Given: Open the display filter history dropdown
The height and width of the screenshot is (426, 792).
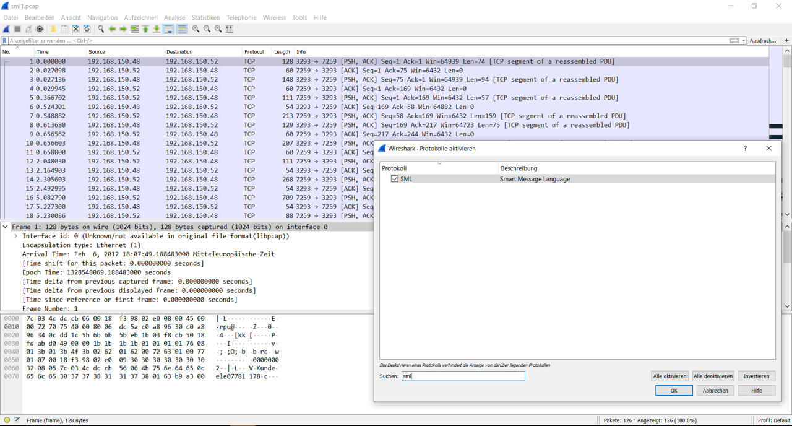Looking at the screenshot, I should (744, 40).
